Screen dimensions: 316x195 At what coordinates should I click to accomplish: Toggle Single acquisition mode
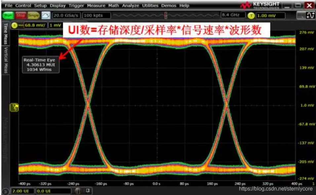(x=33, y=15)
